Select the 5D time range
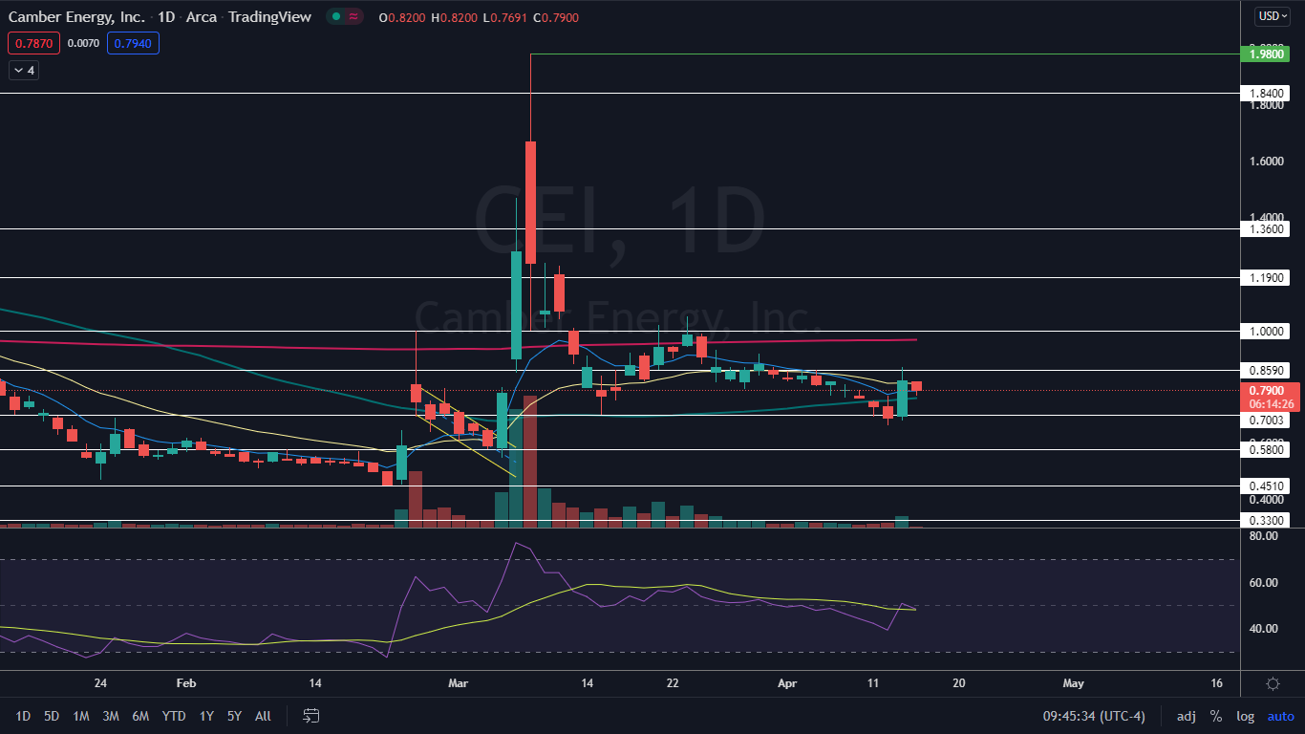Image resolution: width=1305 pixels, height=734 pixels. 52,716
